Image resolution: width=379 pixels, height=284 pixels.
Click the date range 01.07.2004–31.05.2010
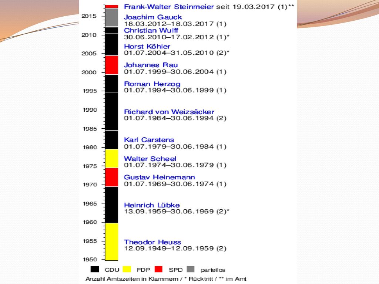[169, 53]
